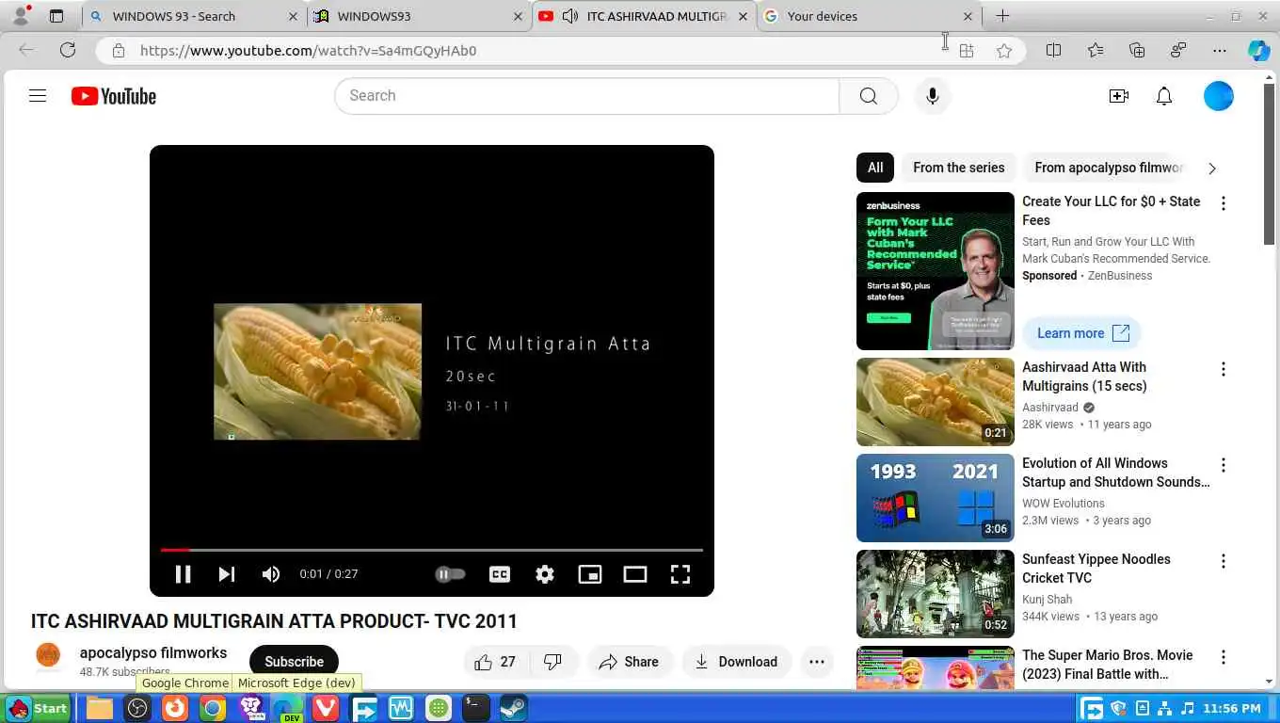Switch to the WINDOWS93 tab
This screenshot has height=723, width=1280.
[x=419, y=16]
